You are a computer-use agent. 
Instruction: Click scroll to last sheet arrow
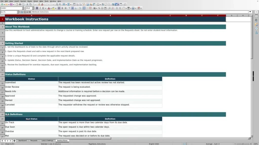[x=11, y=141]
